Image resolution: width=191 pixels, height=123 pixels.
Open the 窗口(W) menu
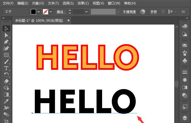click(114, 3)
